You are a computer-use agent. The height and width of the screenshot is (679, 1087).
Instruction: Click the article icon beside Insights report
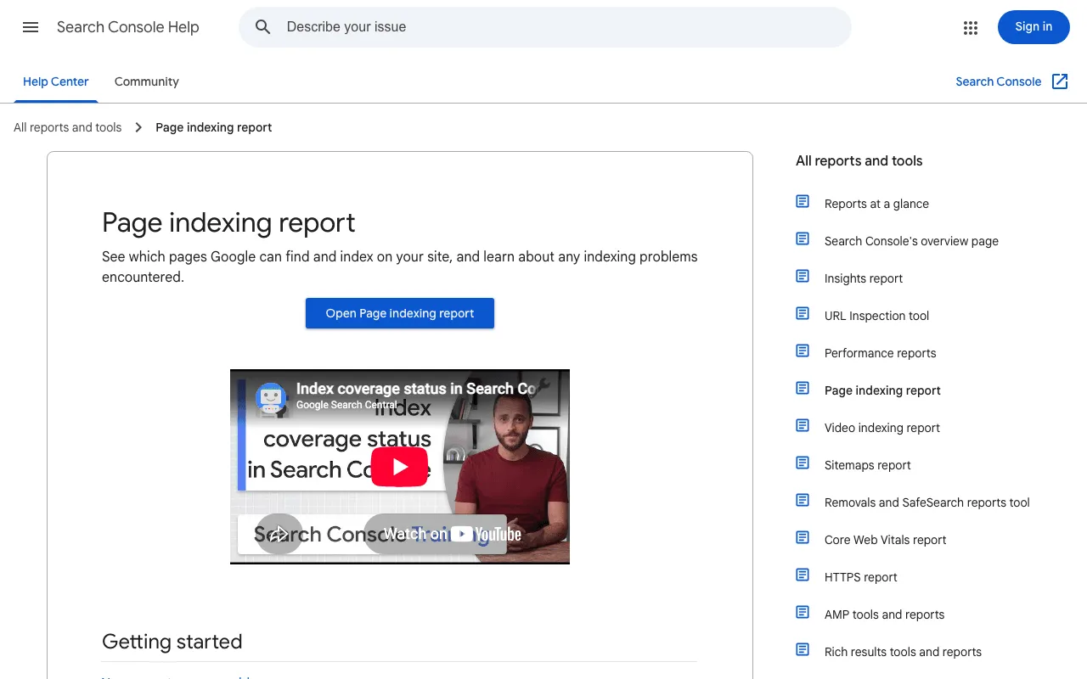click(x=803, y=276)
